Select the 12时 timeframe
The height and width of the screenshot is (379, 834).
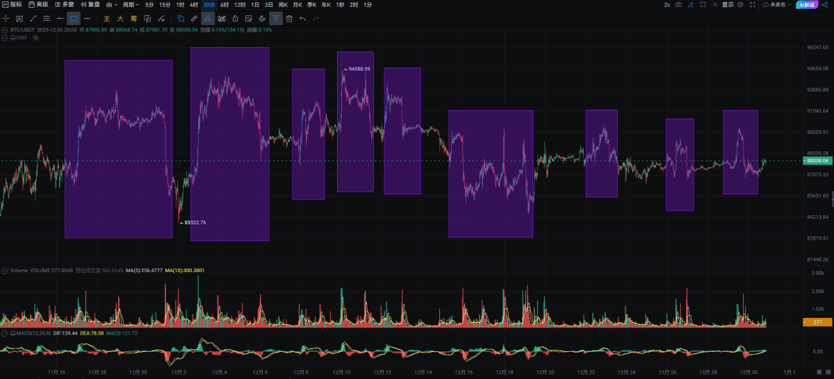240,5
